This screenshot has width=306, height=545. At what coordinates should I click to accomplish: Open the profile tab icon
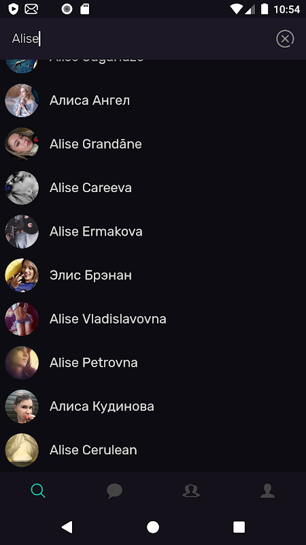[267, 490]
